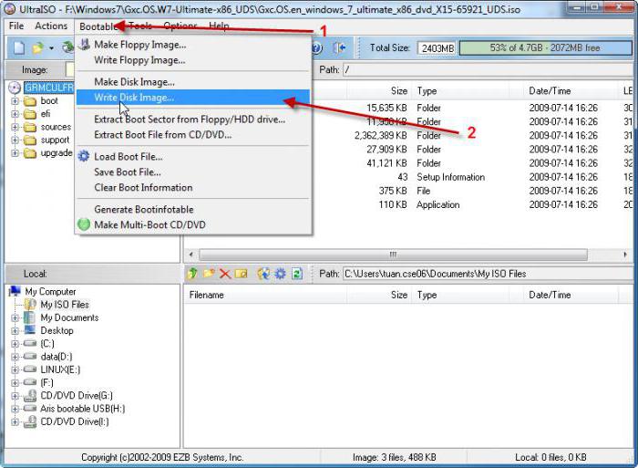The height and width of the screenshot is (468, 638).
Task: Click the green Refresh icon in Local toolbar
Action: [x=297, y=274]
